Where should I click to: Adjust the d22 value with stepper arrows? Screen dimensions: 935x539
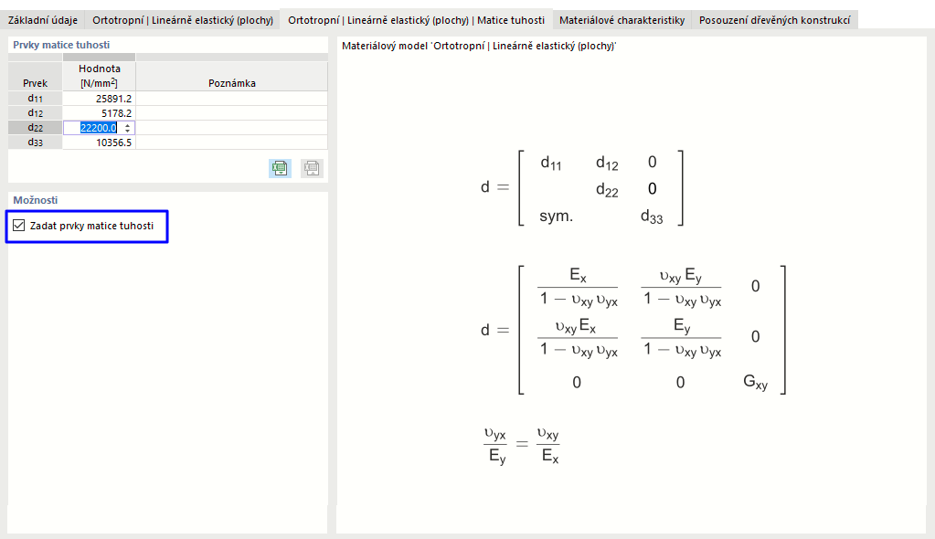coord(128,128)
